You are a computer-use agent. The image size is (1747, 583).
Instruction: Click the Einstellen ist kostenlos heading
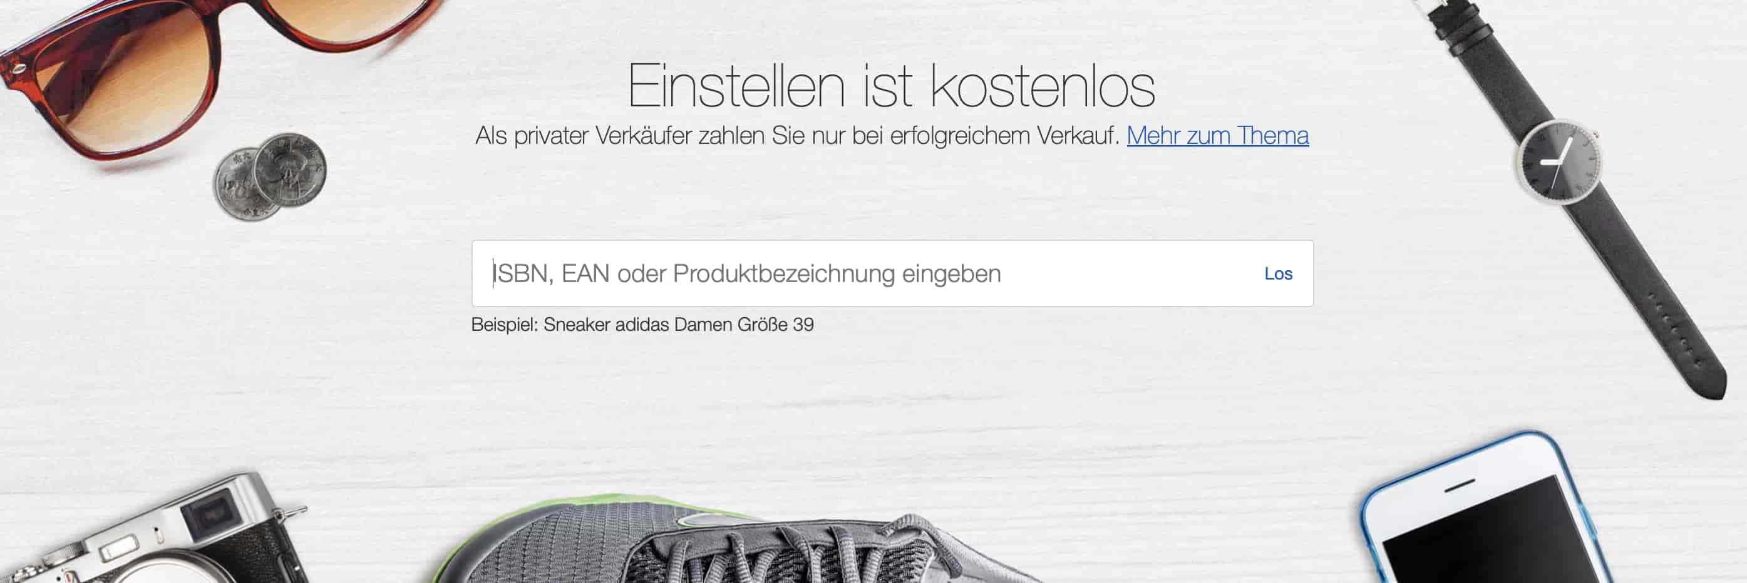[890, 86]
